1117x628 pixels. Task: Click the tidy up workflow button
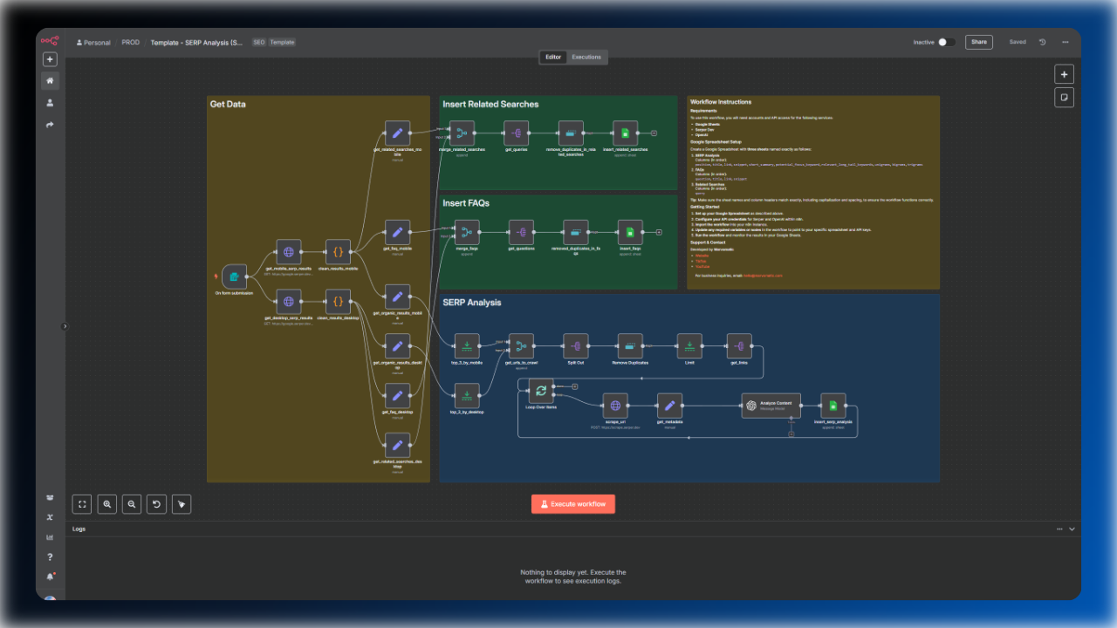click(x=182, y=503)
